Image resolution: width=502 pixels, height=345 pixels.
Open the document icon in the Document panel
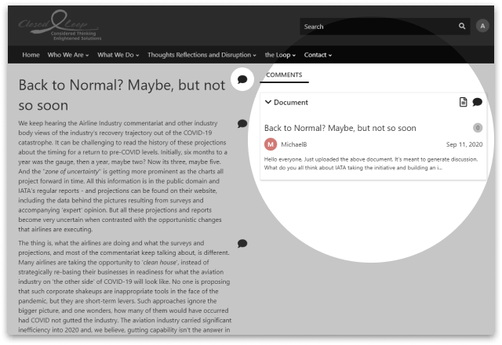[463, 102]
